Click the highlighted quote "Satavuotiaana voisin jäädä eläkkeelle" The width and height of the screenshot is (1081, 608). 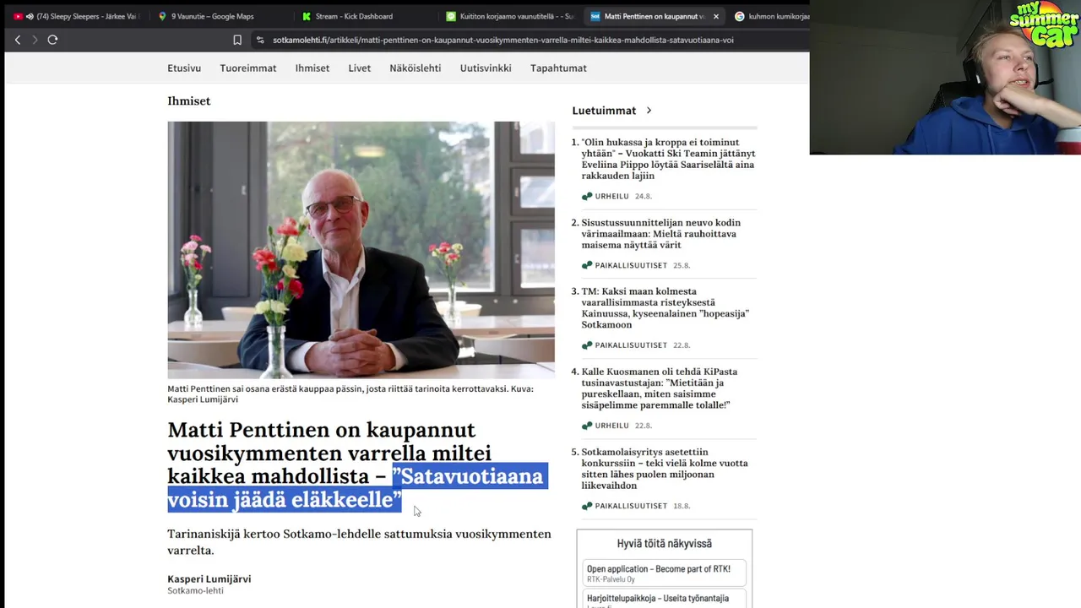(358, 487)
